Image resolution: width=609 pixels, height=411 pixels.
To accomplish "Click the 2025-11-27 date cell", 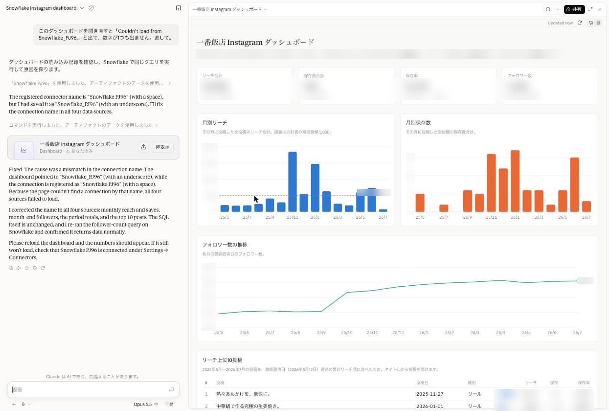I will (x=429, y=394).
